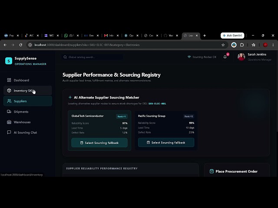Click the site info icon in address bar

pos(30,45)
